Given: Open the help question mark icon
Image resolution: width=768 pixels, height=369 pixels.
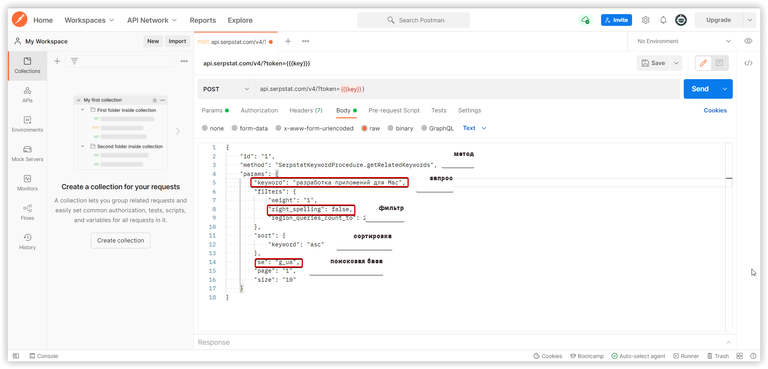Looking at the screenshot, I should [x=753, y=356].
